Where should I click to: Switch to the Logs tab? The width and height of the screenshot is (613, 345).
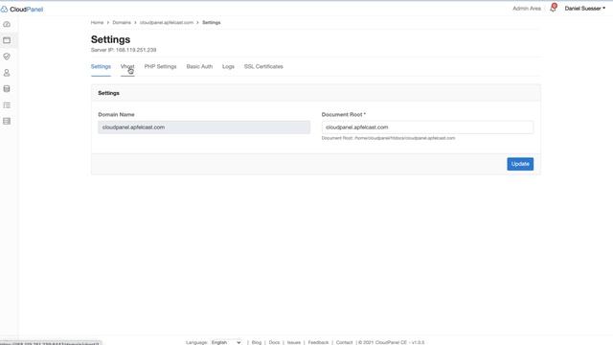point(228,66)
